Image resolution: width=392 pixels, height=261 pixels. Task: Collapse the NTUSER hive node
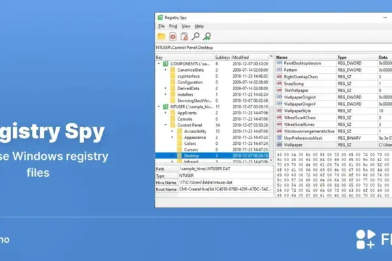159,106
